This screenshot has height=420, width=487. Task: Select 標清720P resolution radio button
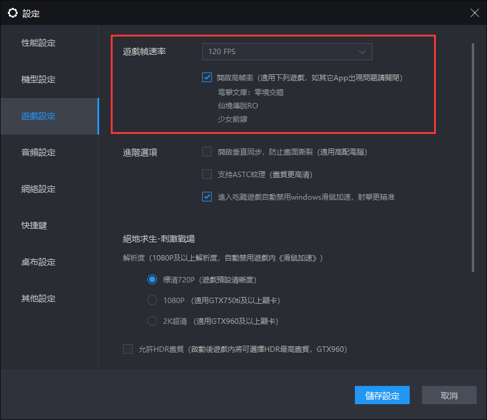[152, 280]
